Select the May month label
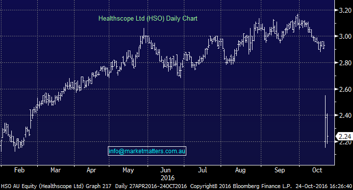 click(128, 170)
